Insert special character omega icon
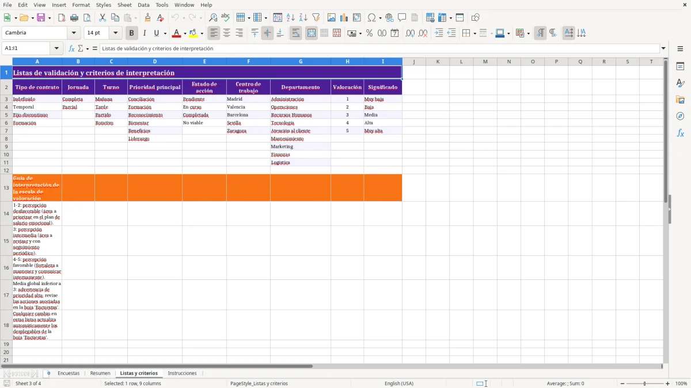 tap(372, 18)
